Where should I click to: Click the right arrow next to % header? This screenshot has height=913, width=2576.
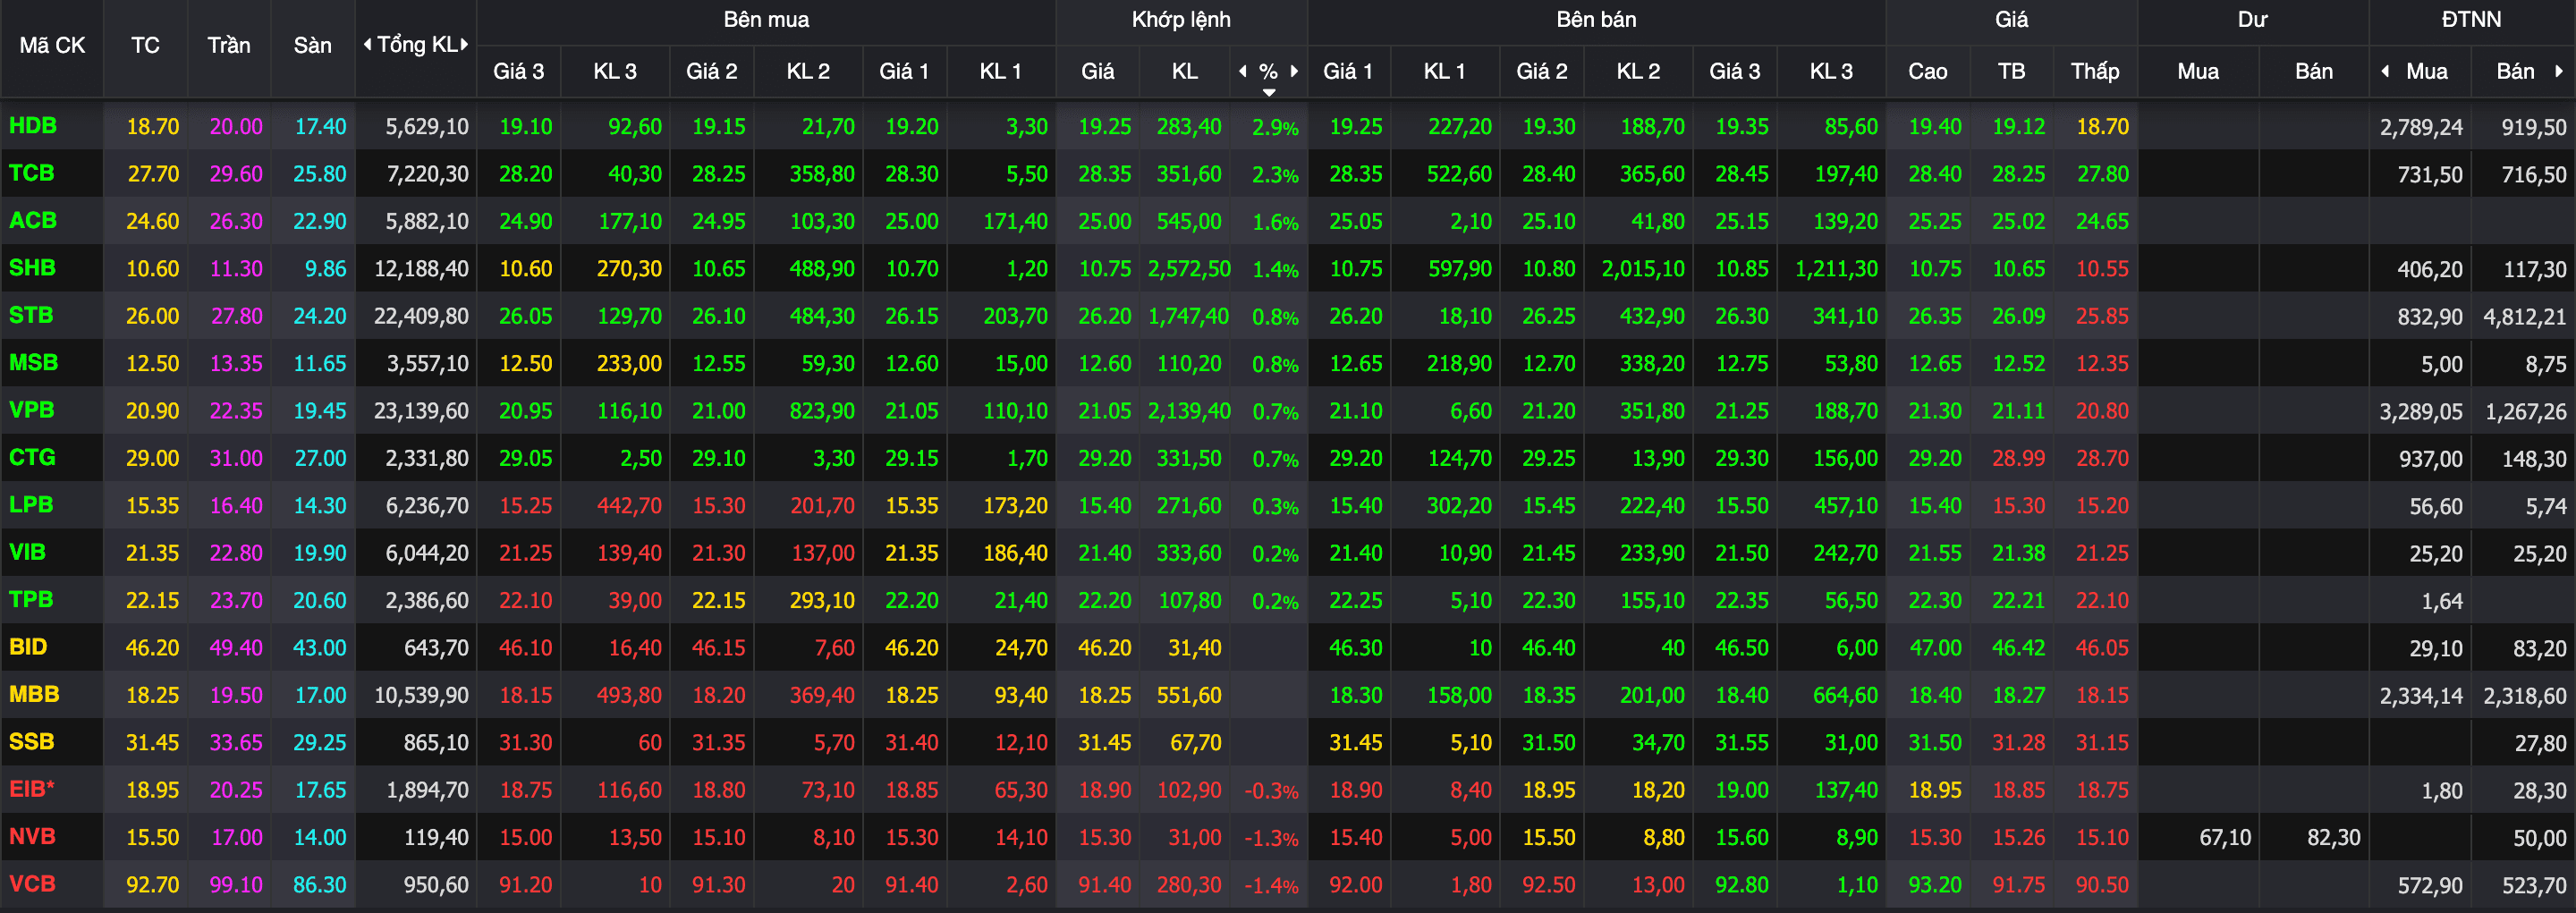[x=1294, y=71]
